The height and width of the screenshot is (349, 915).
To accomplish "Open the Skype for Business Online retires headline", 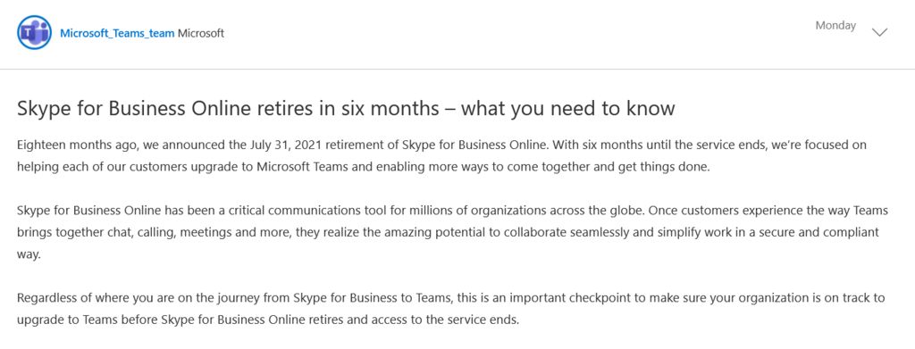I will click(346, 109).
